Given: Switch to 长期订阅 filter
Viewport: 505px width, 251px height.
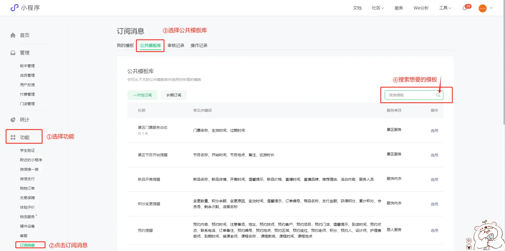Looking at the screenshot, I should click(174, 95).
